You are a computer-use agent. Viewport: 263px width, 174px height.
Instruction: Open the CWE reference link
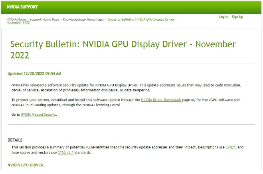pyautogui.click(x=230, y=147)
